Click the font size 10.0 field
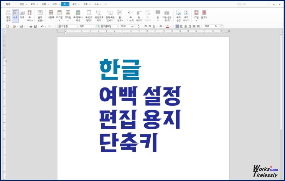Viewport: 285px width, 181px height. click(x=127, y=26)
